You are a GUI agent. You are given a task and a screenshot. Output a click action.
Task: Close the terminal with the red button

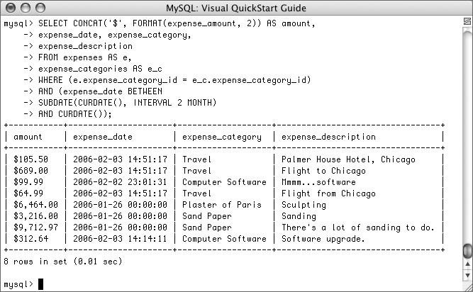pos(11,8)
